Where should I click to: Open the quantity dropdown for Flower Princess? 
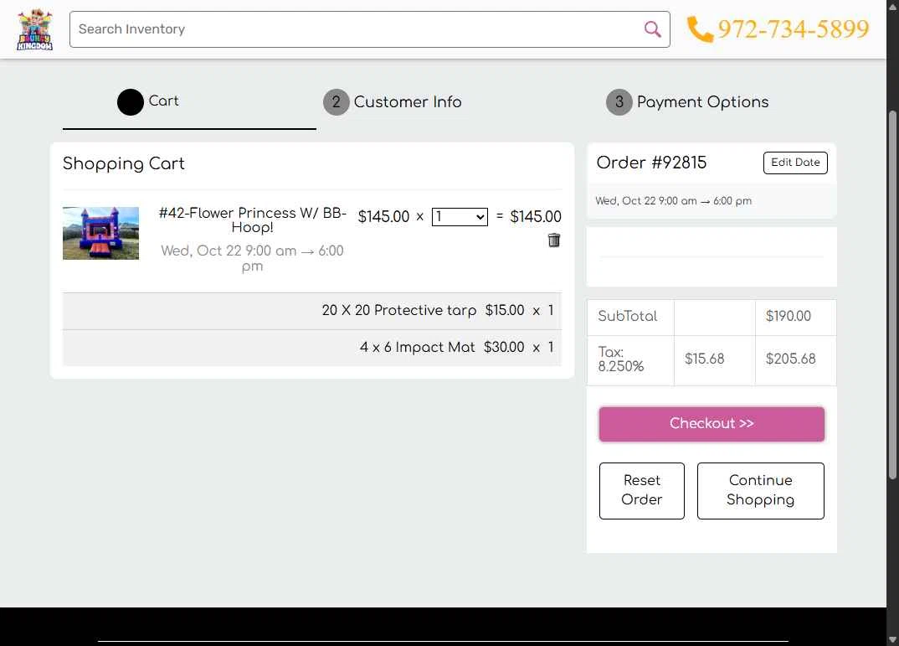point(460,217)
